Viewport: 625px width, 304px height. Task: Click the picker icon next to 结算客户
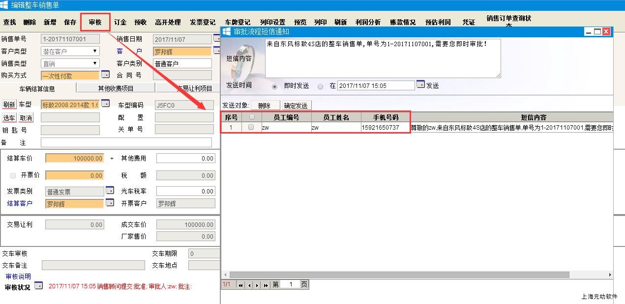[110, 203]
